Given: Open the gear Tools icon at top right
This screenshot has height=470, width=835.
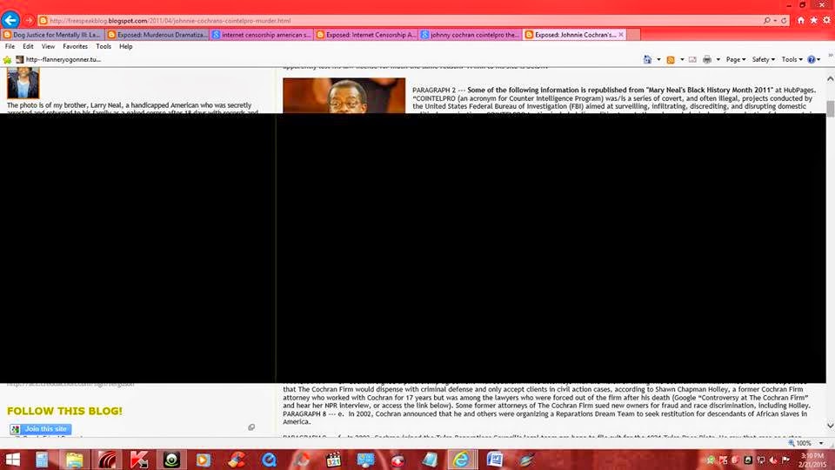Looking at the screenshot, I should 826,20.
